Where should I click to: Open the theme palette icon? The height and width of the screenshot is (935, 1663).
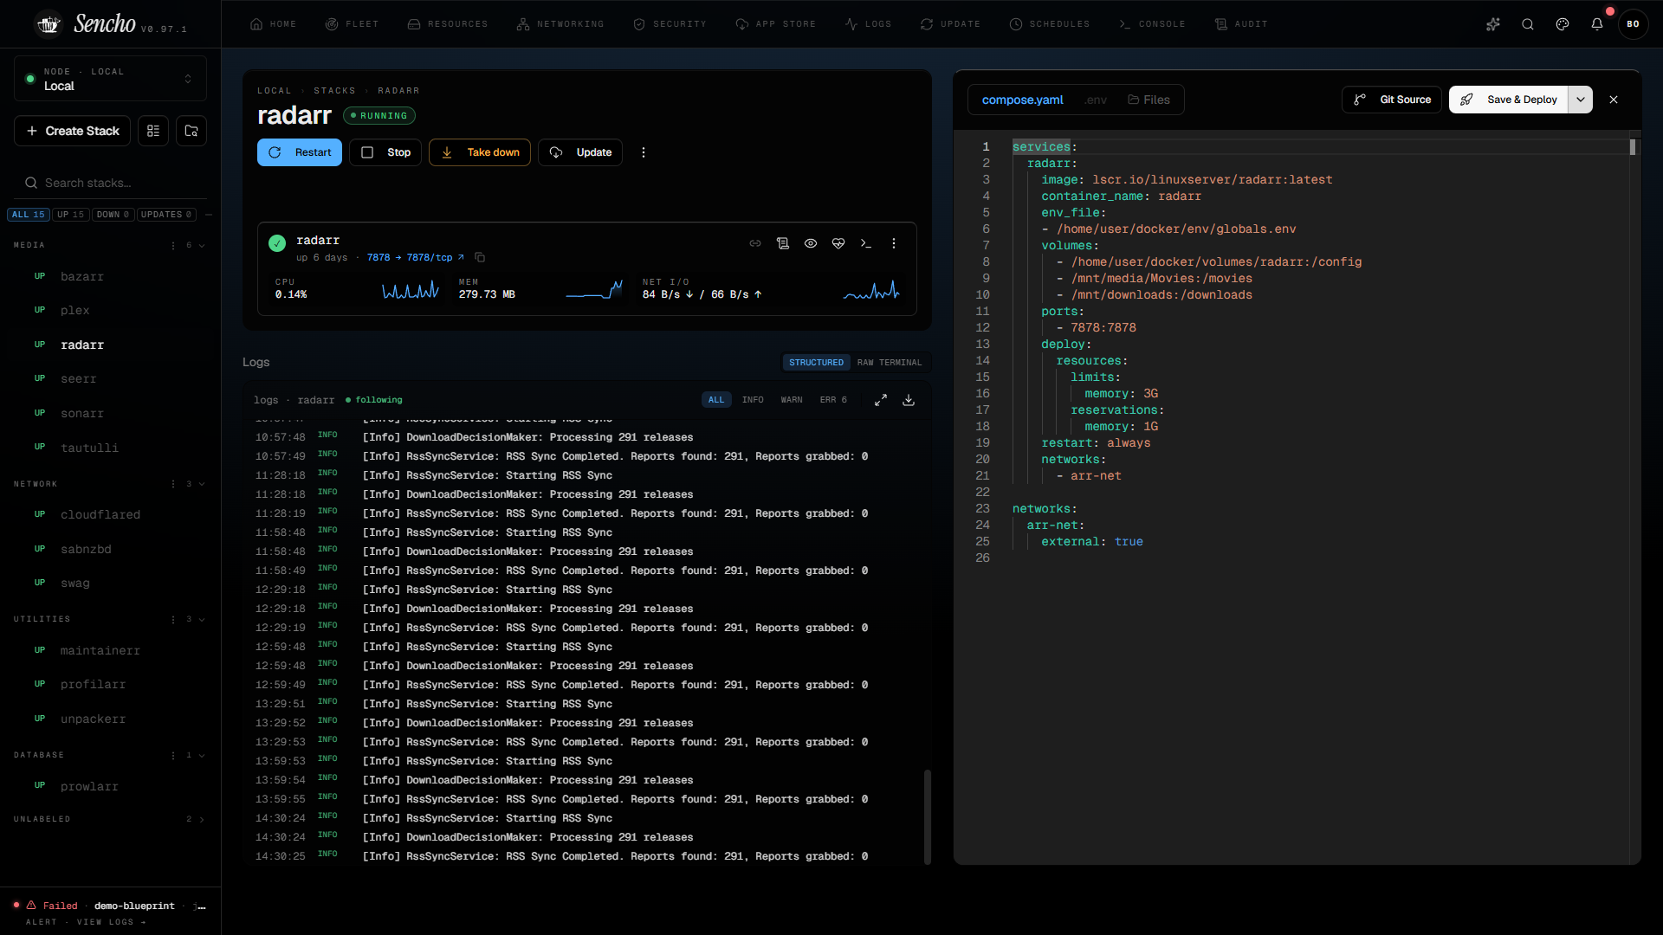(1563, 24)
